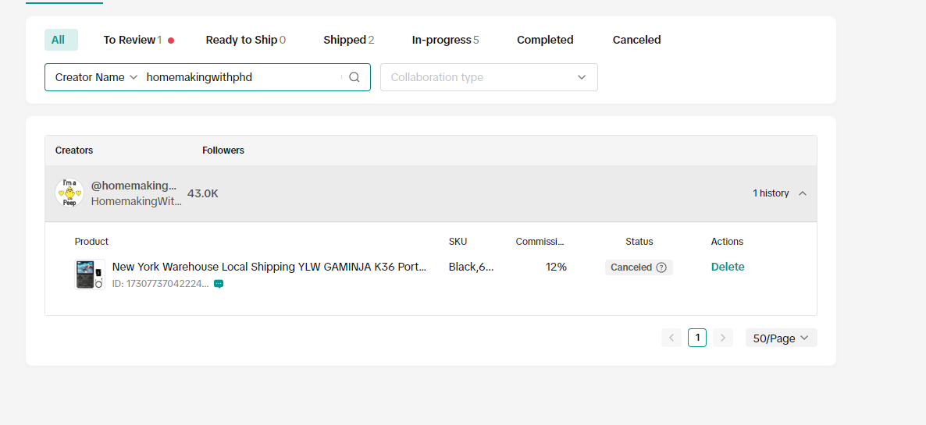This screenshot has height=425, width=926.
Task: Click into the creator name search field
Action: click(242, 77)
